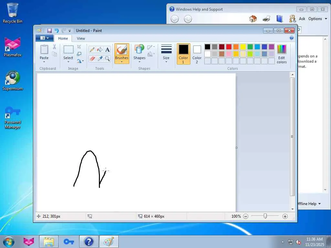The image size is (331, 248).
Task: Click Browse Help book icon in Help window
Action: click(x=280, y=19)
